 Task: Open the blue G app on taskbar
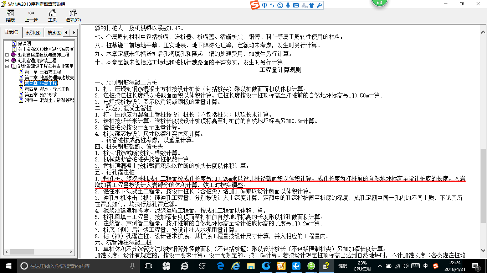pos(266,266)
